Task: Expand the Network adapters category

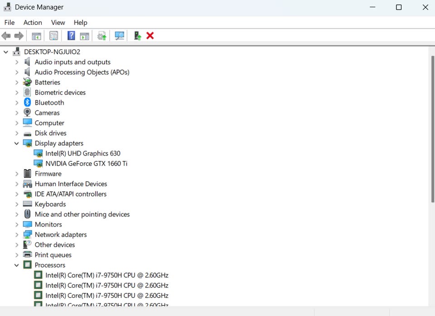Action: [17, 235]
